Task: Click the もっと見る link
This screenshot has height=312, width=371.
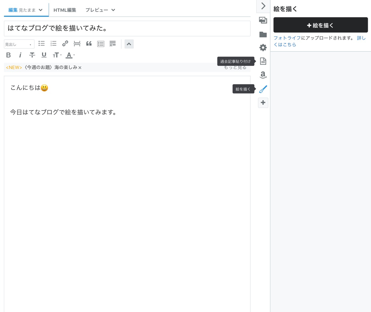Action: (235, 67)
